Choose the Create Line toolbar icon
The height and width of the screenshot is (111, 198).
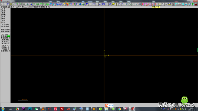click(90, 4)
